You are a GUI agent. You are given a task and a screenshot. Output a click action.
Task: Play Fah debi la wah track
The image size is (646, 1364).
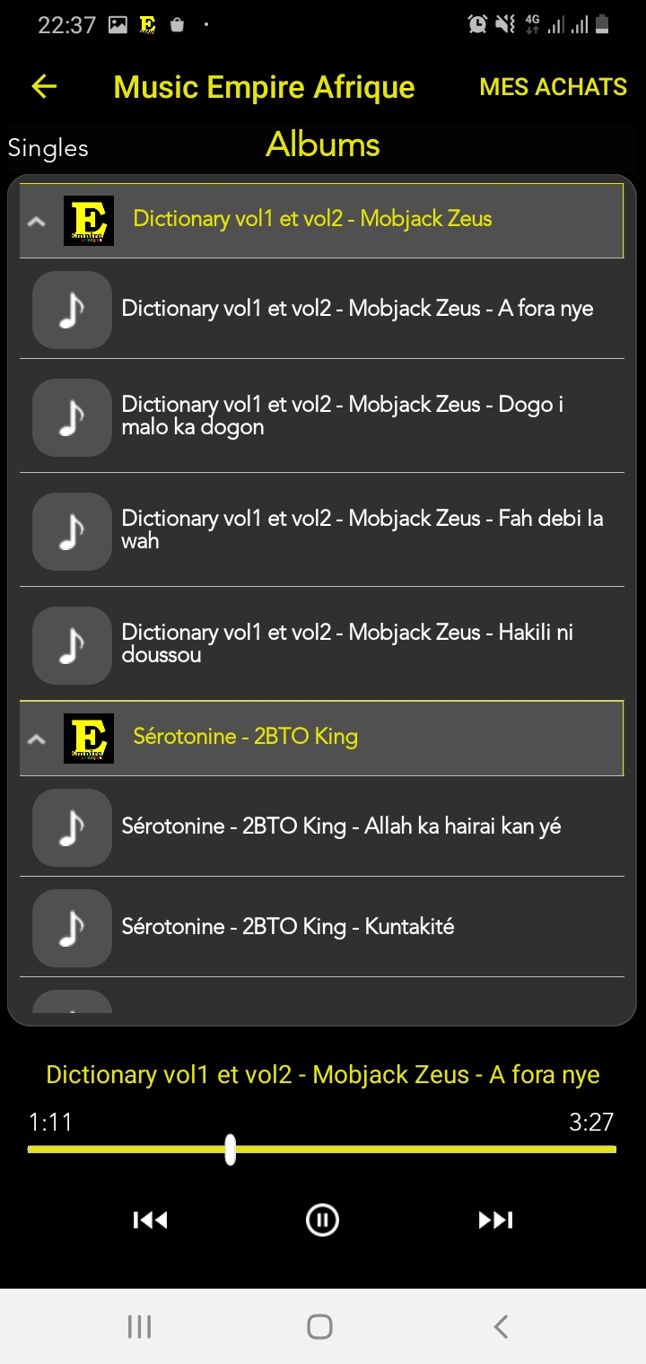(x=362, y=529)
